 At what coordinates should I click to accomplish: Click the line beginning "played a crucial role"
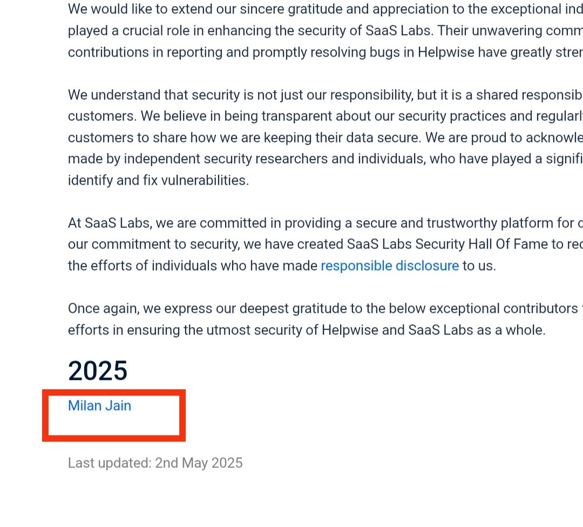click(x=326, y=30)
